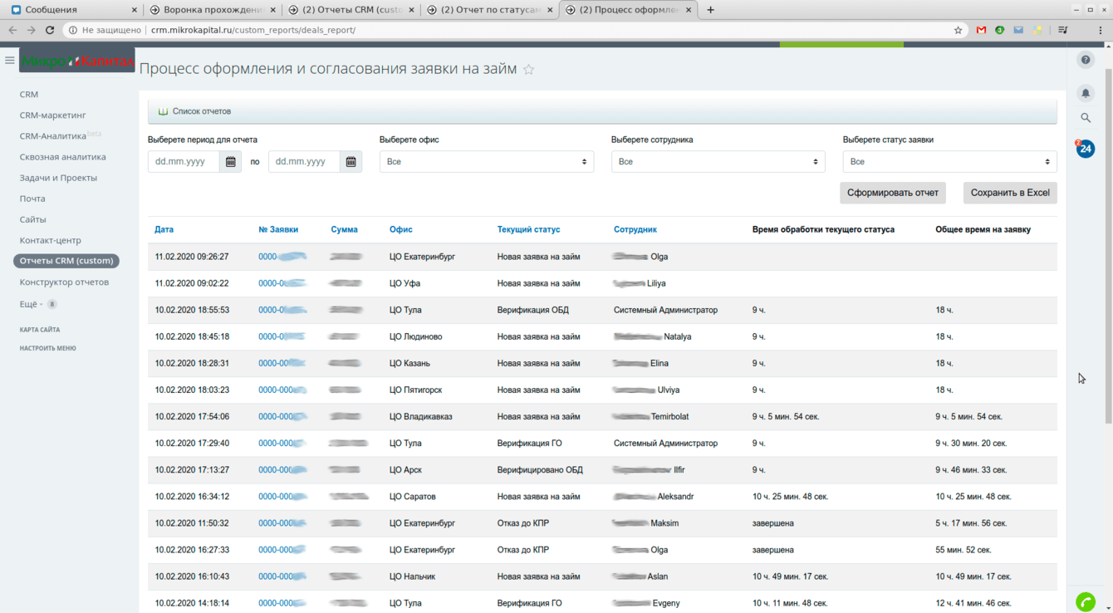Image resolution: width=1113 pixels, height=613 pixels.
Task: Open Сквозная аналитика in the sidebar
Action: click(x=63, y=157)
